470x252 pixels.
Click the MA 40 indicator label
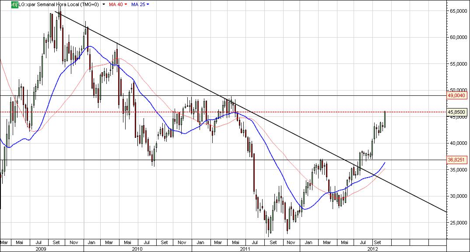(x=116, y=4)
